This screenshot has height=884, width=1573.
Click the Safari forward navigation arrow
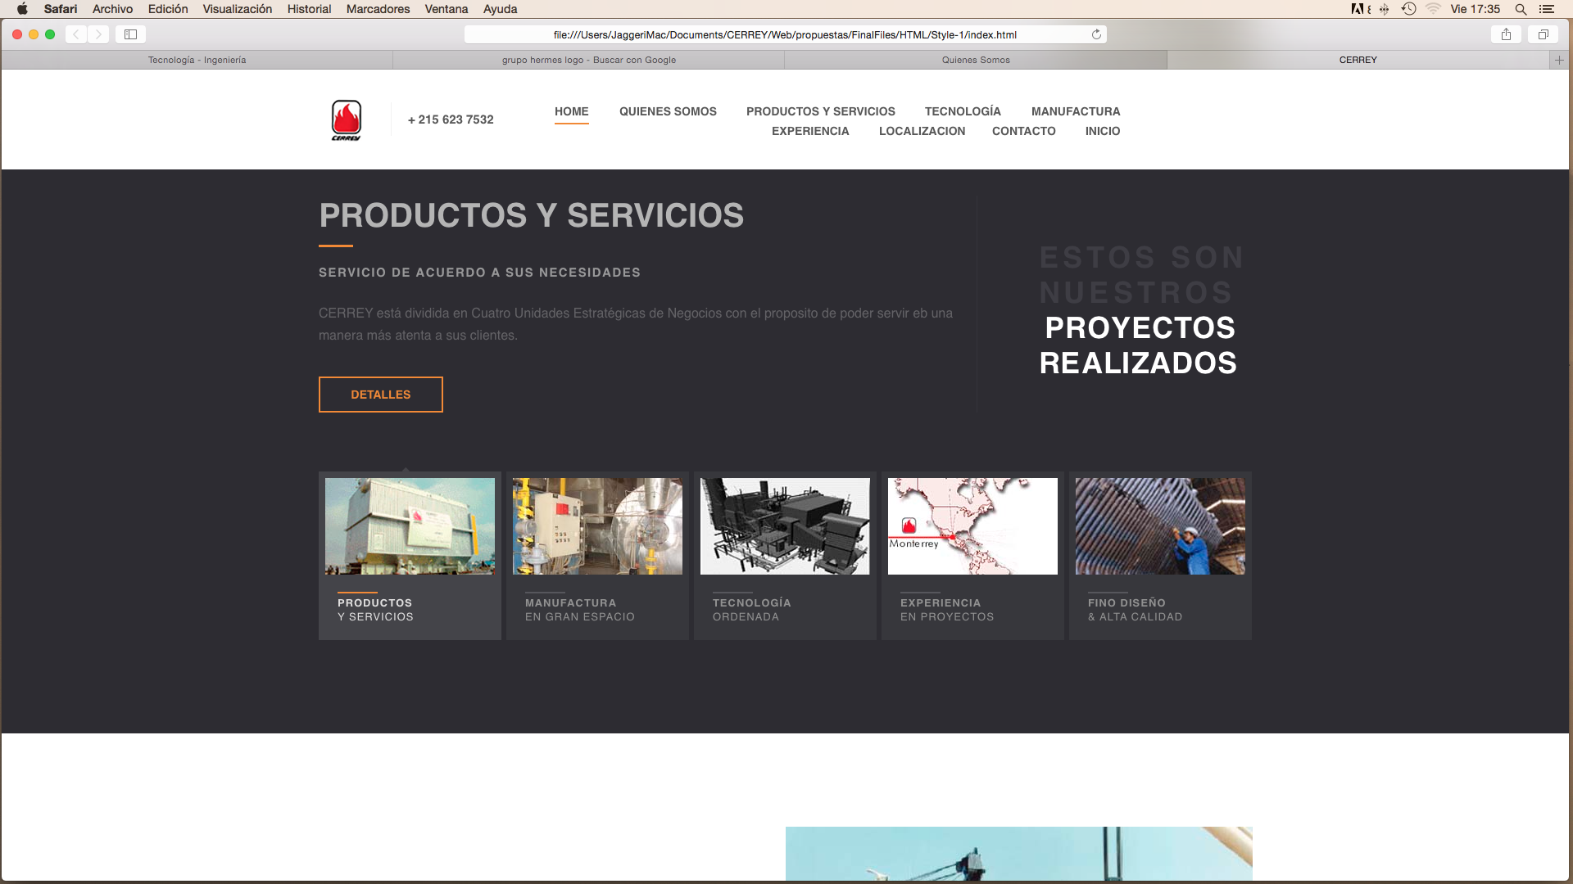pyautogui.click(x=98, y=34)
